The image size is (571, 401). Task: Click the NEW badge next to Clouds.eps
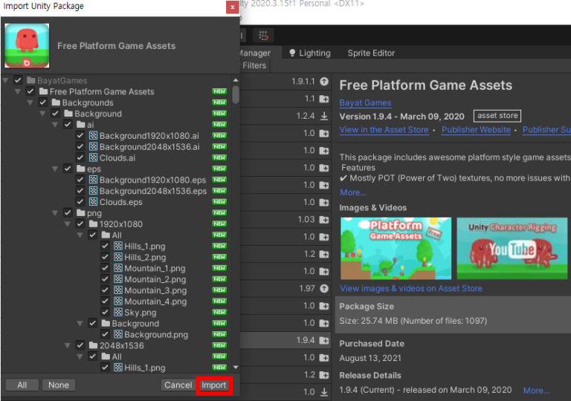(x=219, y=202)
